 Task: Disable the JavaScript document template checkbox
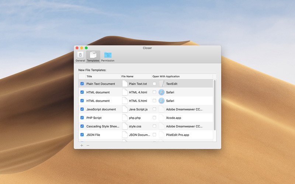tap(82, 109)
